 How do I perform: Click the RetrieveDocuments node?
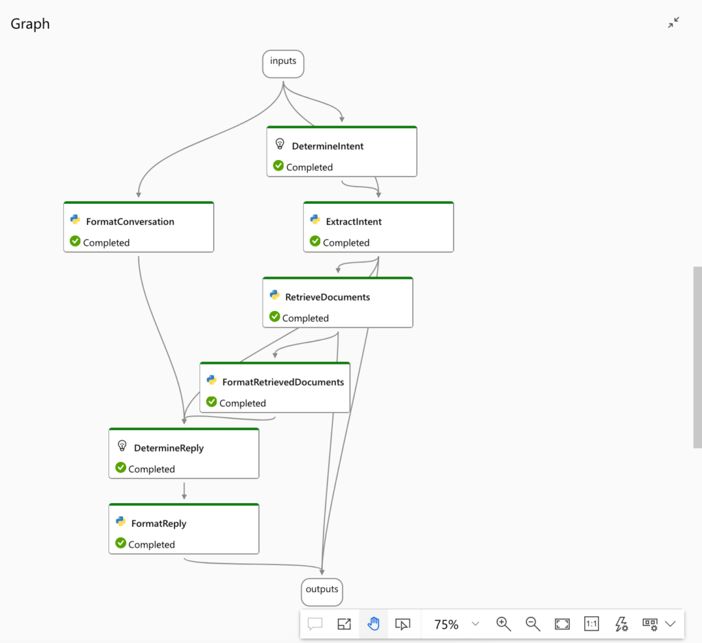point(337,303)
